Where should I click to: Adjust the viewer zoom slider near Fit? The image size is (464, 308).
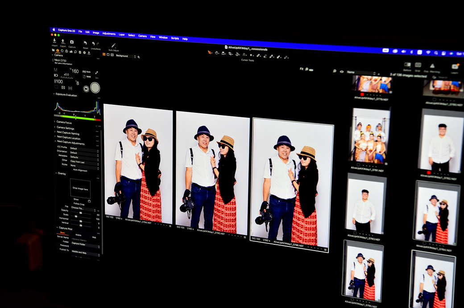click(x=311, y=70)
